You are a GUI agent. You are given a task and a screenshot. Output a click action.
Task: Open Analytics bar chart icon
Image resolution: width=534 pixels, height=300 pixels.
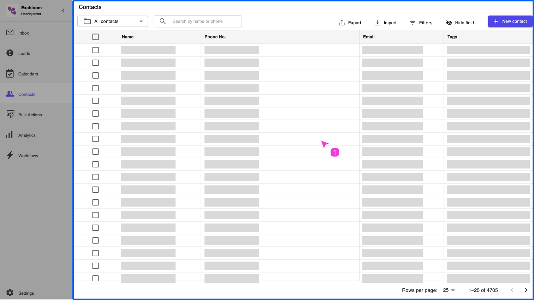10,135
